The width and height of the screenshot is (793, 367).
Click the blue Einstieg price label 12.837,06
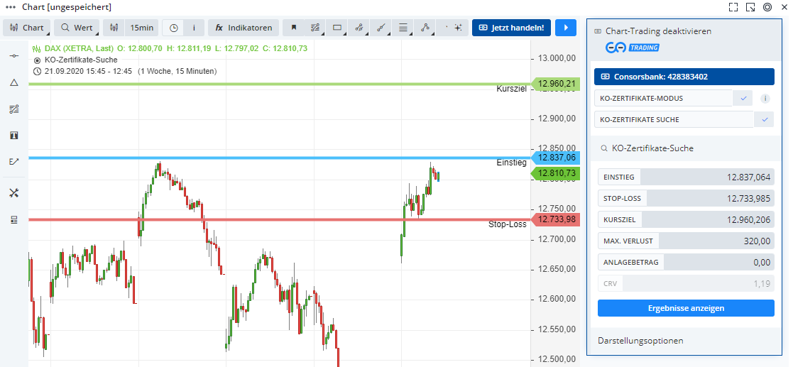pyautogui.click(x=555, y=158)
